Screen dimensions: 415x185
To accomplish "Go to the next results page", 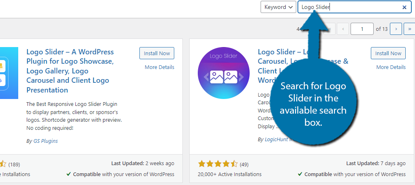I will click(396, 29).
